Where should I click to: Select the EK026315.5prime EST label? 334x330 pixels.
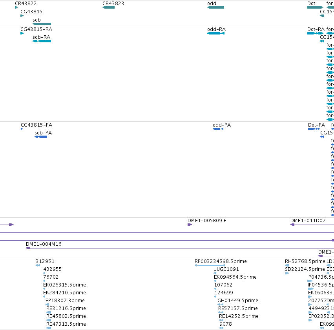tap(64, 285)
